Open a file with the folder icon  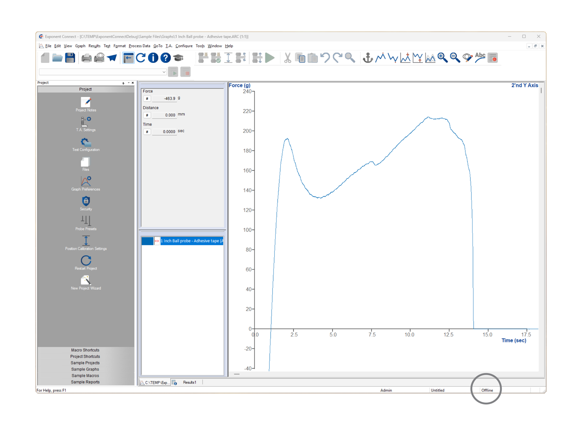click(57, 58)
